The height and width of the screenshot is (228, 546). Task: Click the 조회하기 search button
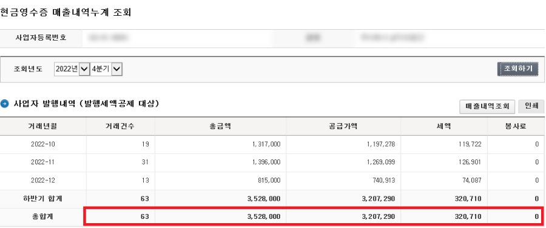point(517,69)
